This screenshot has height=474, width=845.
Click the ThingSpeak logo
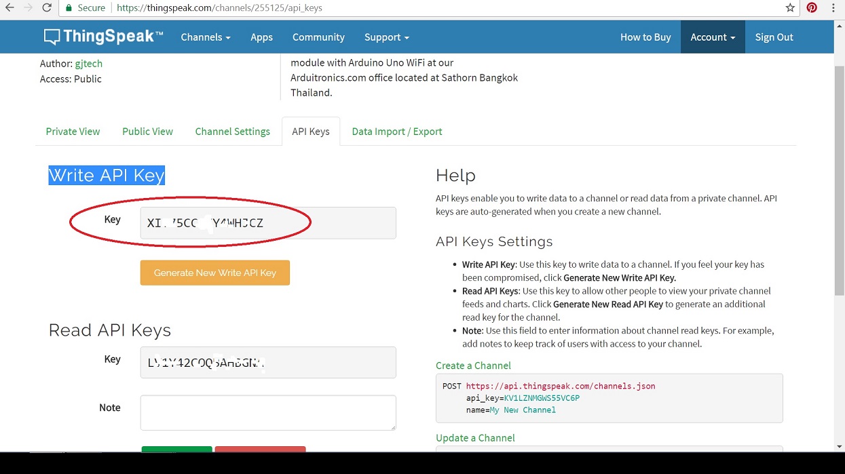[103, 37]
